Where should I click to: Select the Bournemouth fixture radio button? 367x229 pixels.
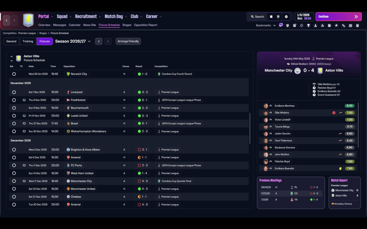(14, 108)
